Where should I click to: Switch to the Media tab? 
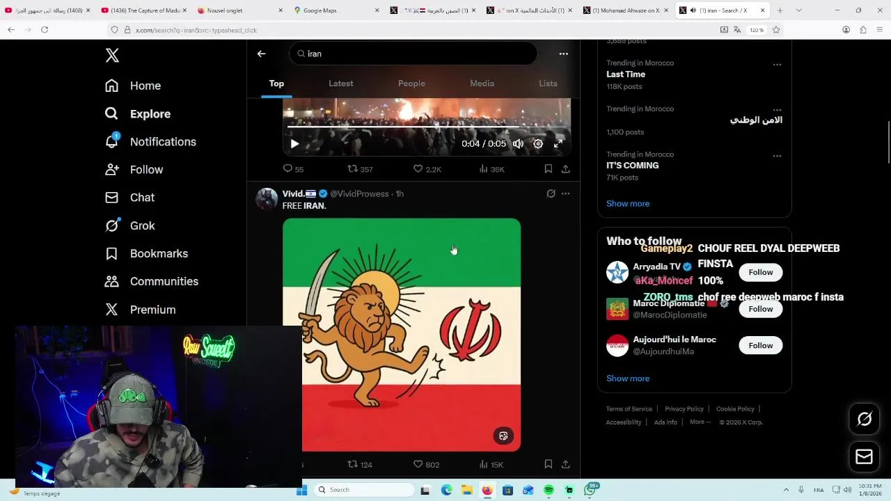tap(482, 83)
